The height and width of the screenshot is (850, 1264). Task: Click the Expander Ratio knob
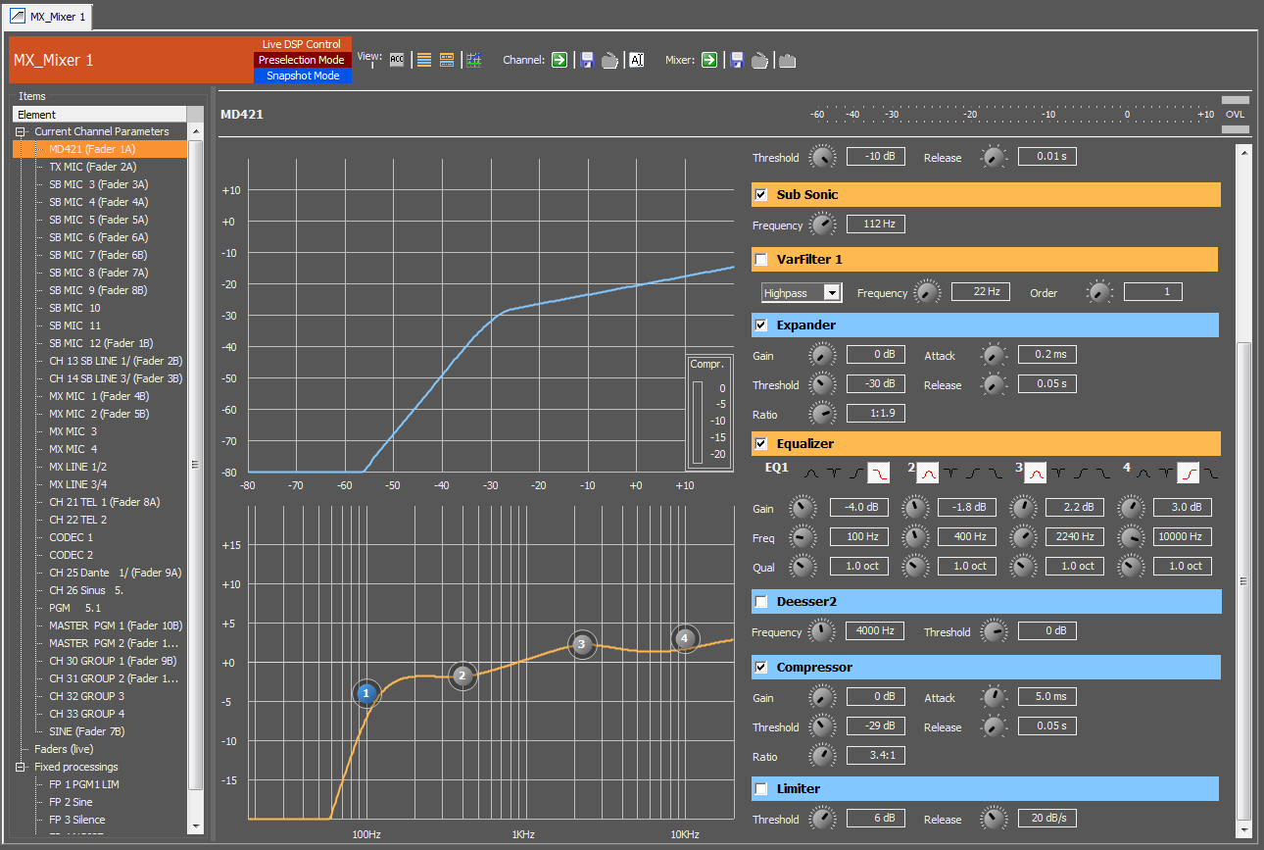click(x=823, y=415)
